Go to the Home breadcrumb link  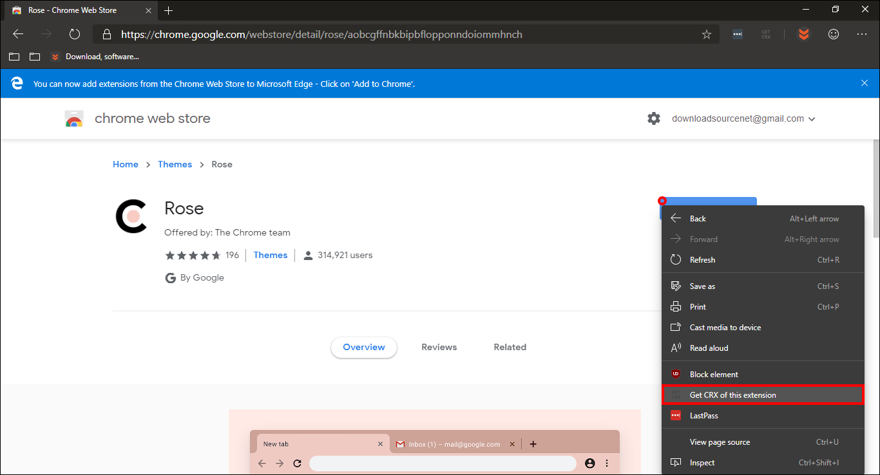point(126,164)
